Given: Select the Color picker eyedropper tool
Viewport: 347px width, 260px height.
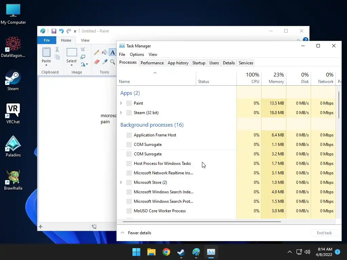Looking at the screenshot, I should (105, 62).
